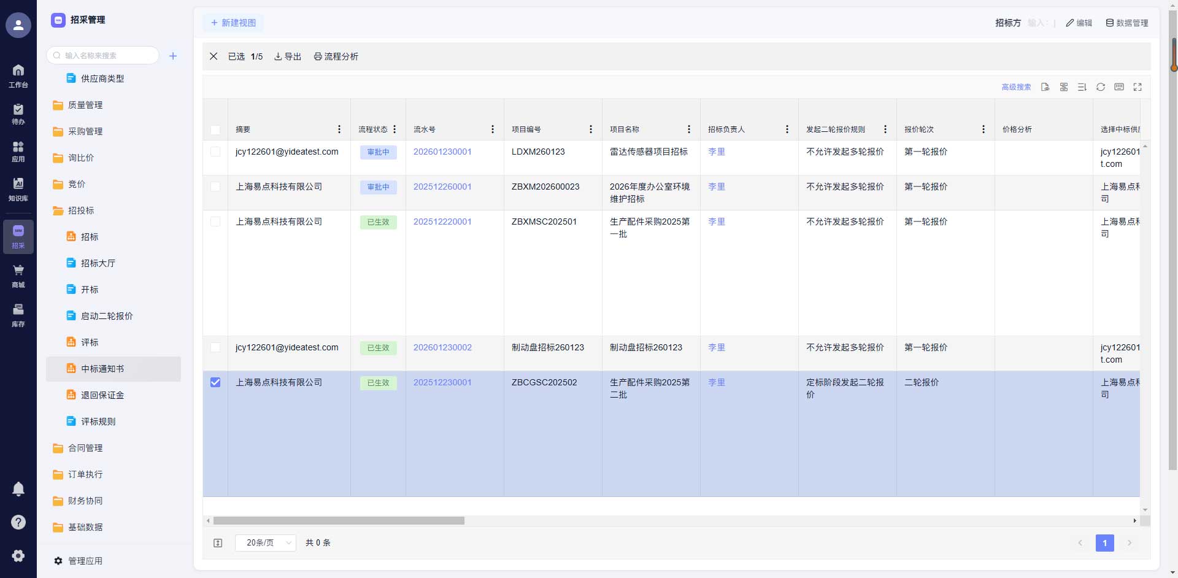Open the 知识库 sidebar icon

click(x=18, y=189)
